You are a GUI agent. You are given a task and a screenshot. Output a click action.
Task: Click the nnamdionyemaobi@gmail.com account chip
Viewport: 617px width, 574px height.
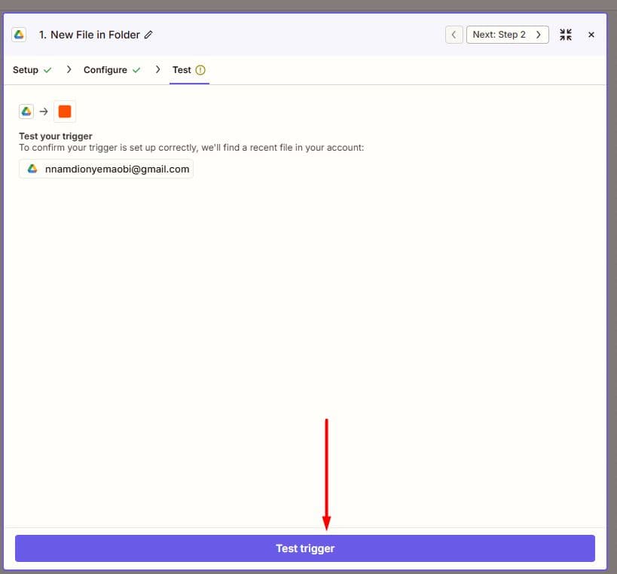pyautogui.click(x=106, y=169)
